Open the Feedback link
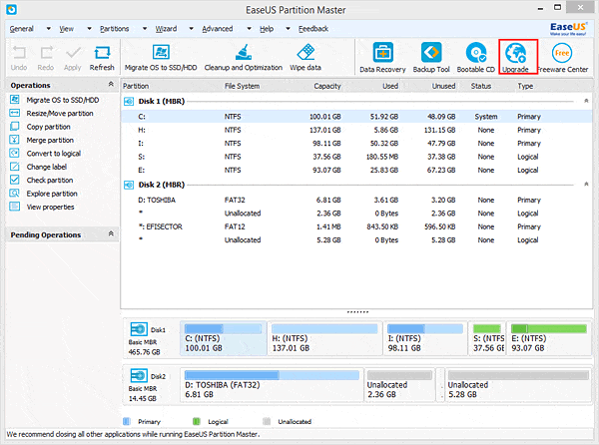 click(313, 29)
